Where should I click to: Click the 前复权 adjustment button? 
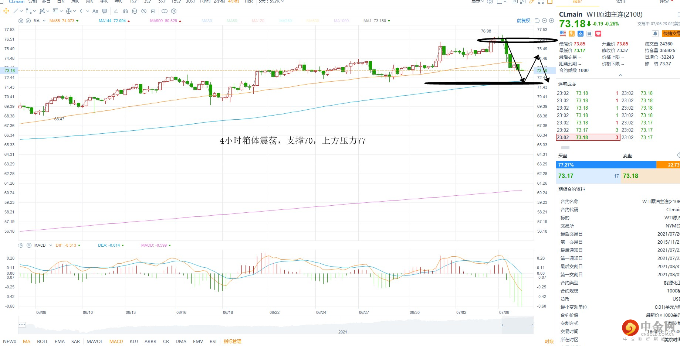(x=524, y=21)
